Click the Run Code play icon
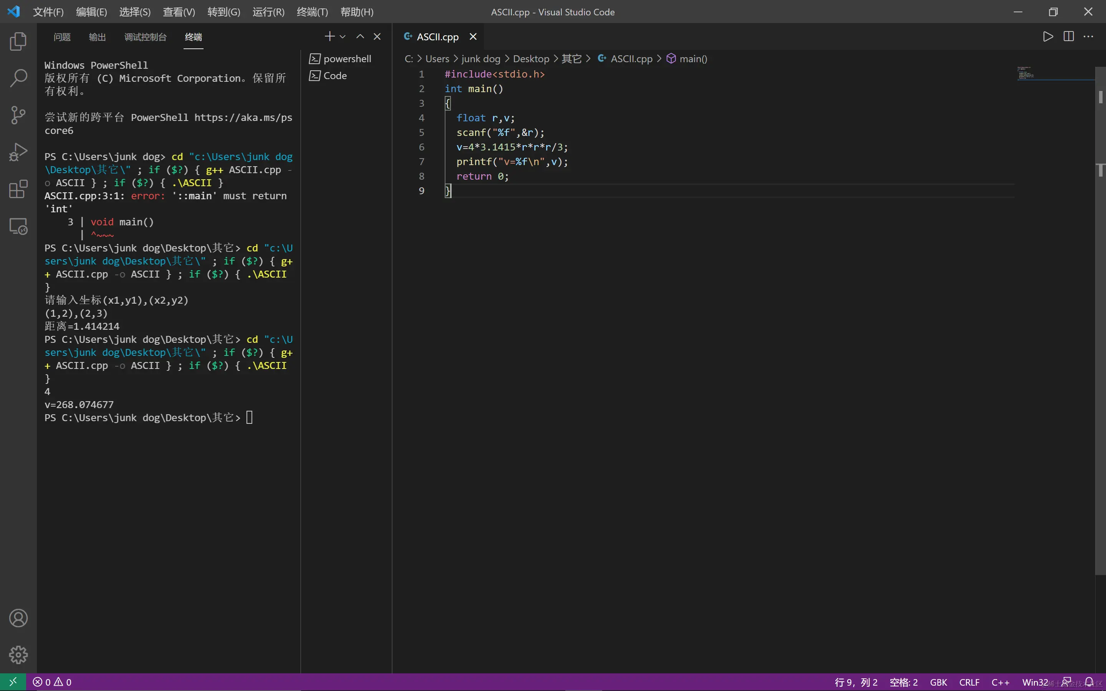Viewport: 1106px width, 691px height. click(x=1048, y=36)
